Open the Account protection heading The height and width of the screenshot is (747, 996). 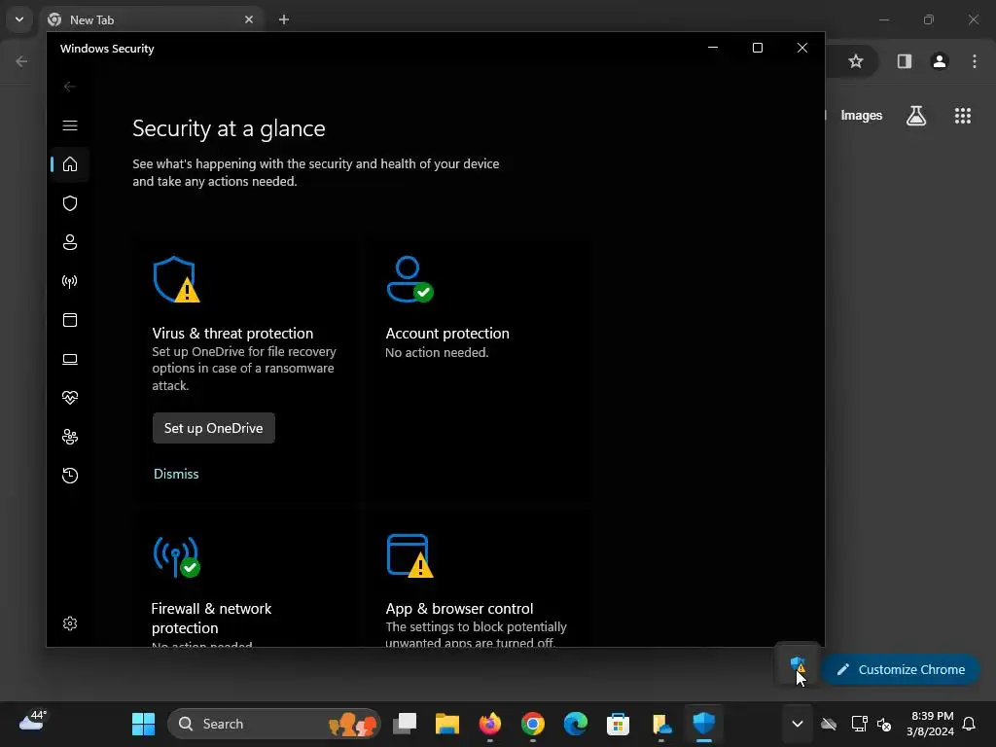click(x=447, y=334)
